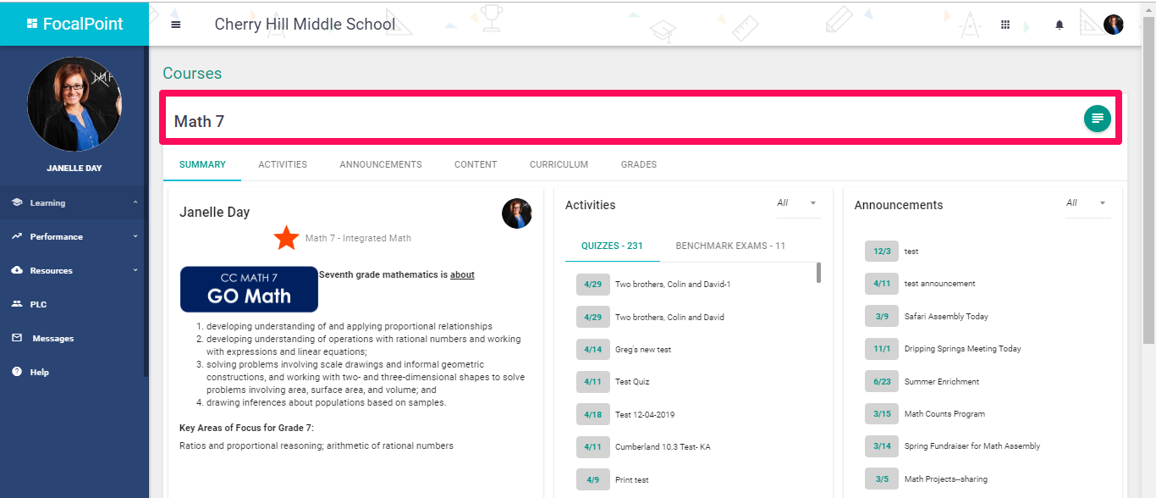The image size is (1156, 498).
Task: Click the Learning graduation cap icon
Action: coord(17,202)
